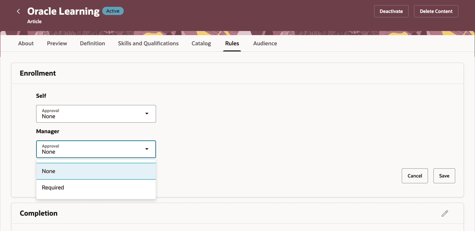Click the Manager Approval field
The width and height of the screenshot is (475, 231).
click(x=96, y=149)
